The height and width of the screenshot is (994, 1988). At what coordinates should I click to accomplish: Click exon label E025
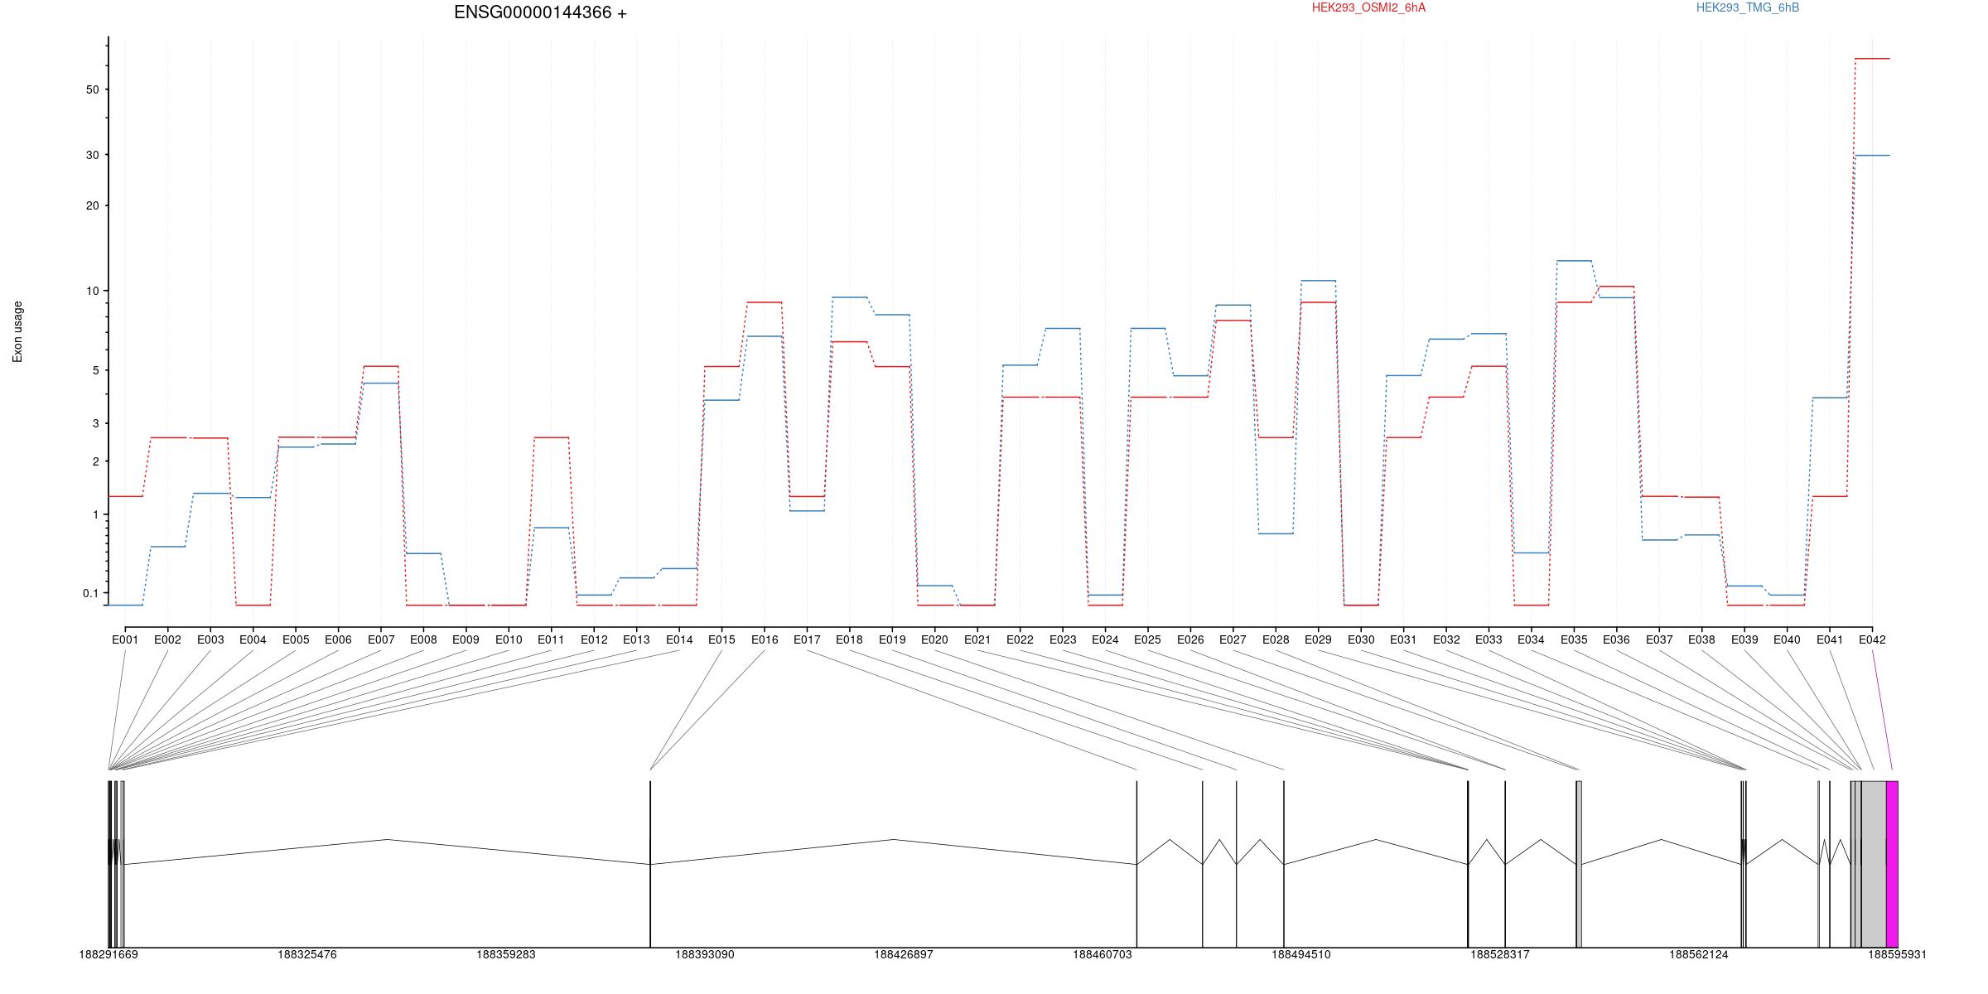(1147, 639)
